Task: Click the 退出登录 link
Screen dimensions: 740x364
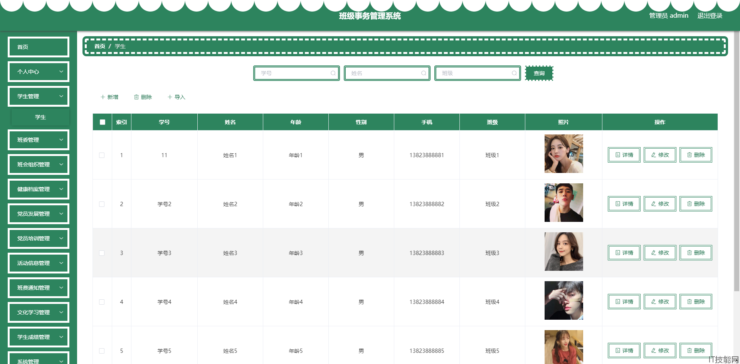Action: (710, 16)
